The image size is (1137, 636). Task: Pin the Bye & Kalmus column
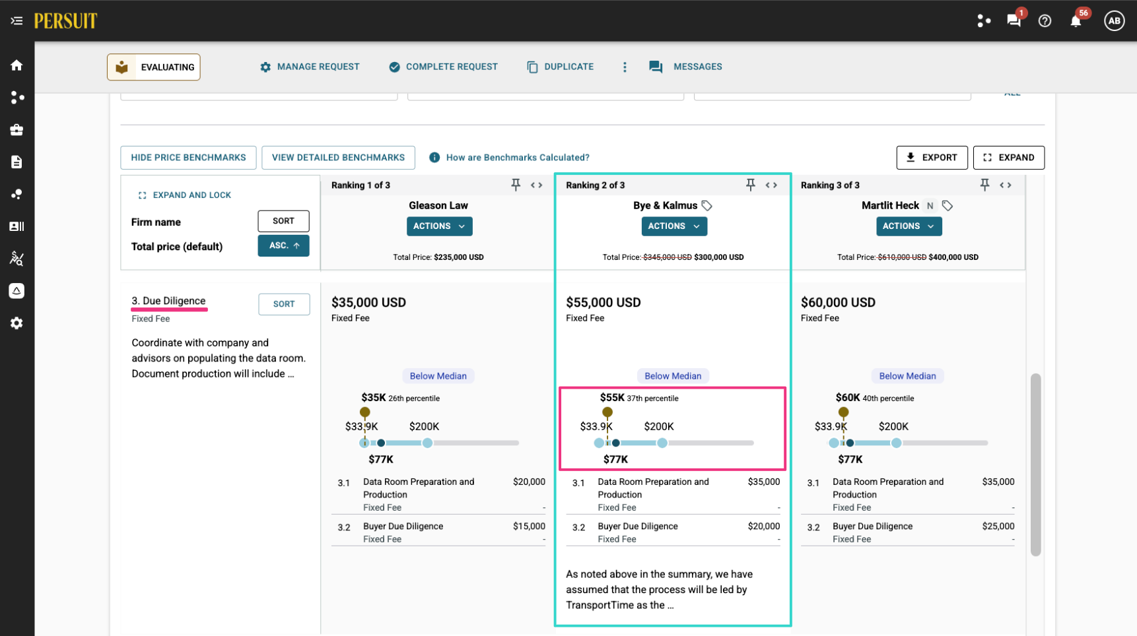coord(751,185)
